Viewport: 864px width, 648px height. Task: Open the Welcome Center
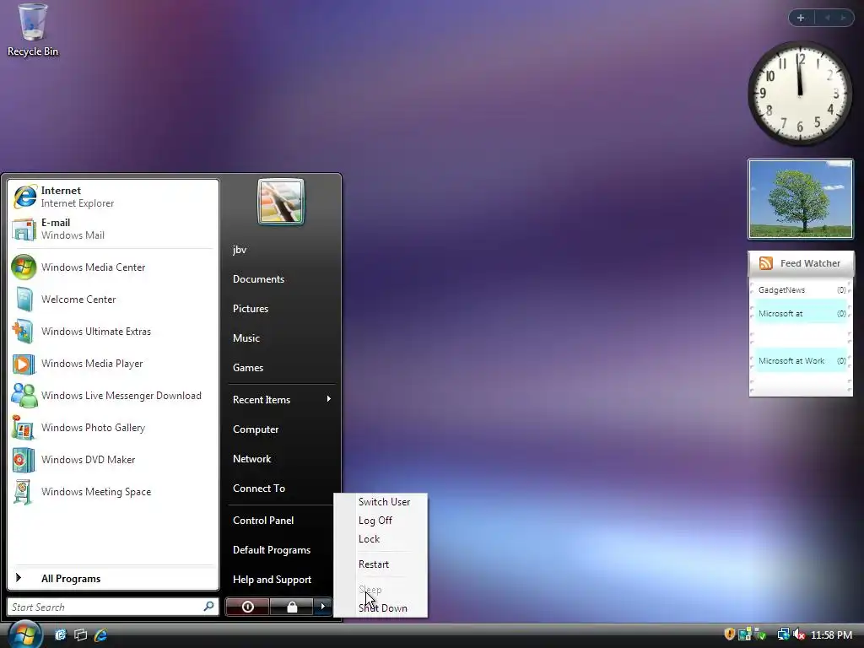pos(113,300)
